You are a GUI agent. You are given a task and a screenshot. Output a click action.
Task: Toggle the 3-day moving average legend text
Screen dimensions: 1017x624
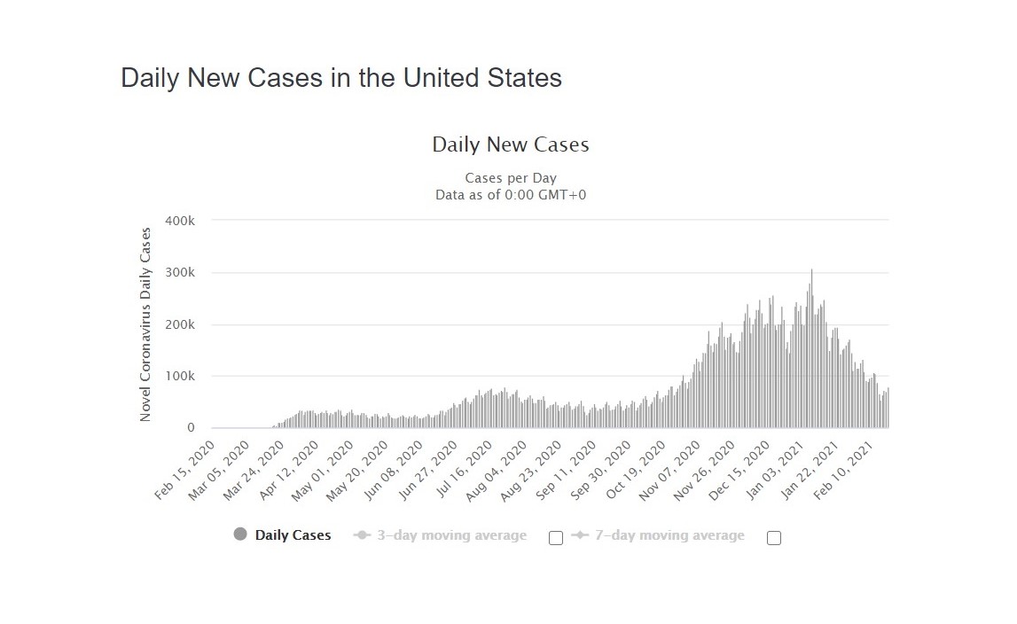(x=451, y=535)
